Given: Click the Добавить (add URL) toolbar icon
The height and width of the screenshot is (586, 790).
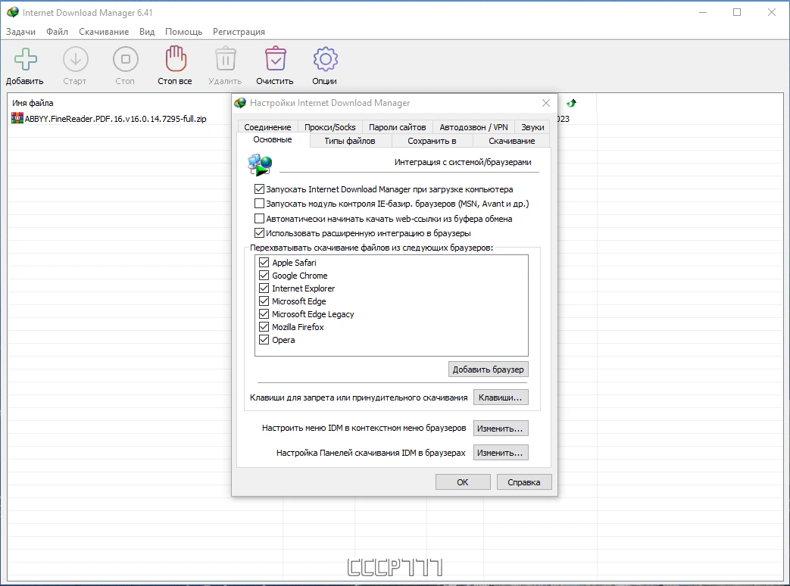Looking at the screenshot, I should pyautogui.click(x=25, y=59).
